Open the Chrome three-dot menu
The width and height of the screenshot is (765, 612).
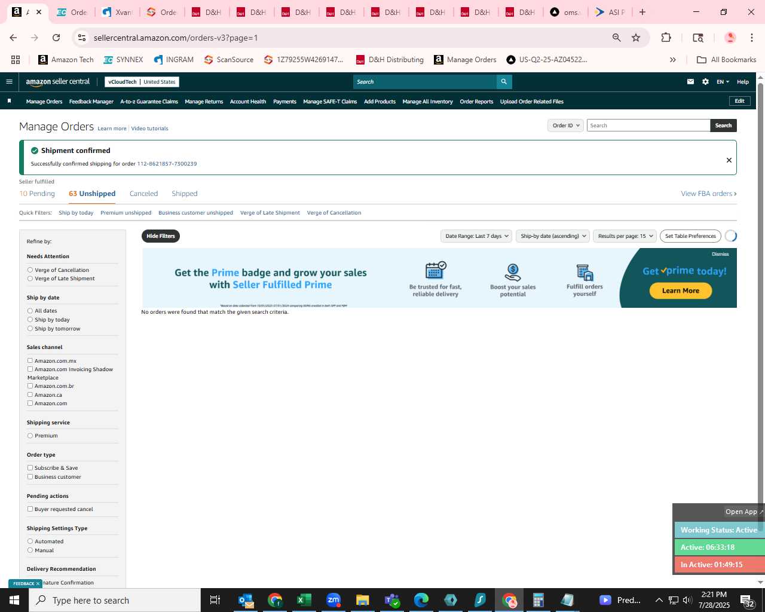[751, 38]
